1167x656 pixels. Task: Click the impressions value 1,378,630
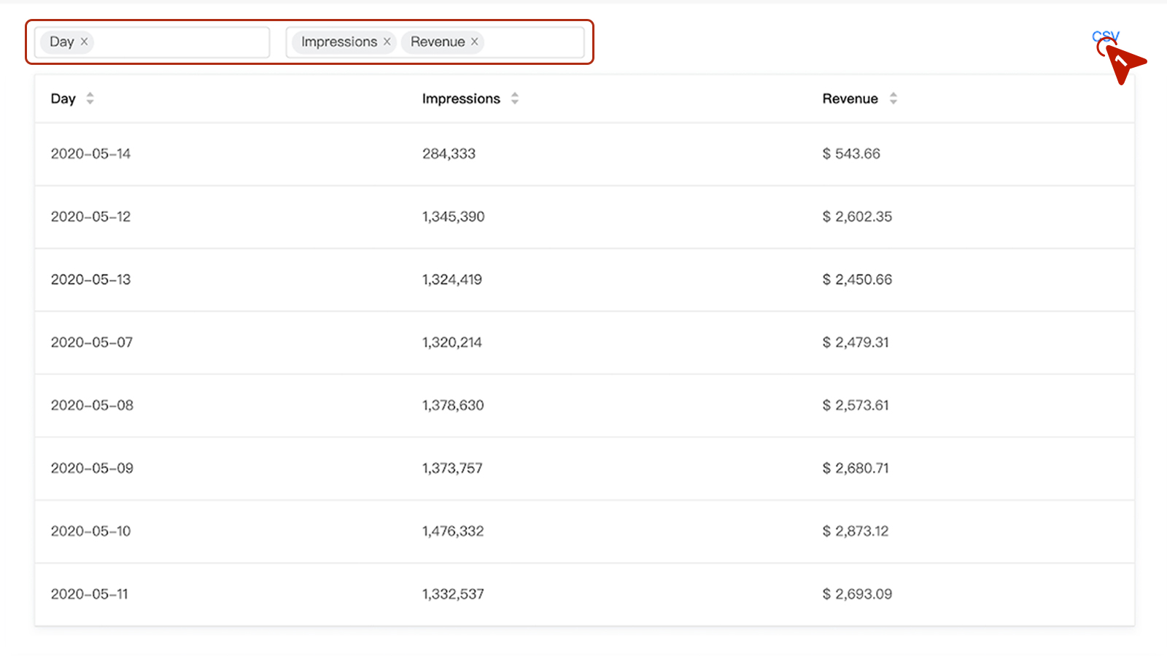pyautogui.click(x=453, y=405)
